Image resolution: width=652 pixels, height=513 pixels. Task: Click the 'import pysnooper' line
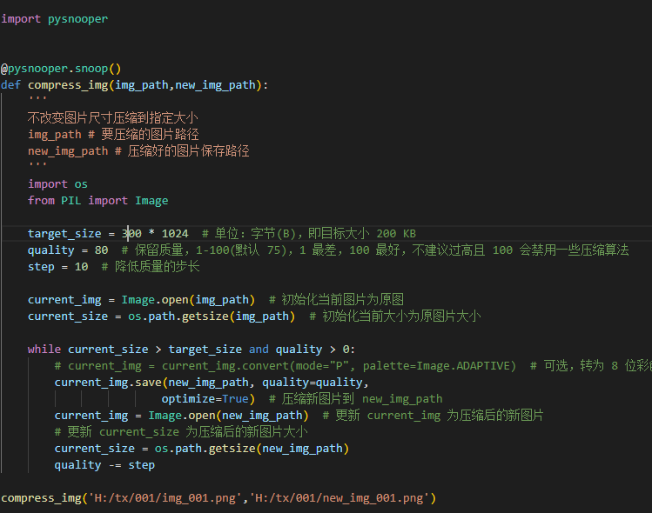click(55, 19)
